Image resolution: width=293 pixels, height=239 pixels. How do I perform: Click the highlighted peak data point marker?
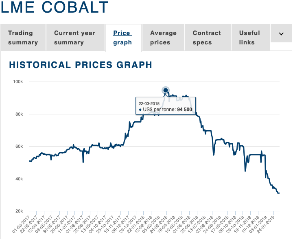(x=166, y=90)
